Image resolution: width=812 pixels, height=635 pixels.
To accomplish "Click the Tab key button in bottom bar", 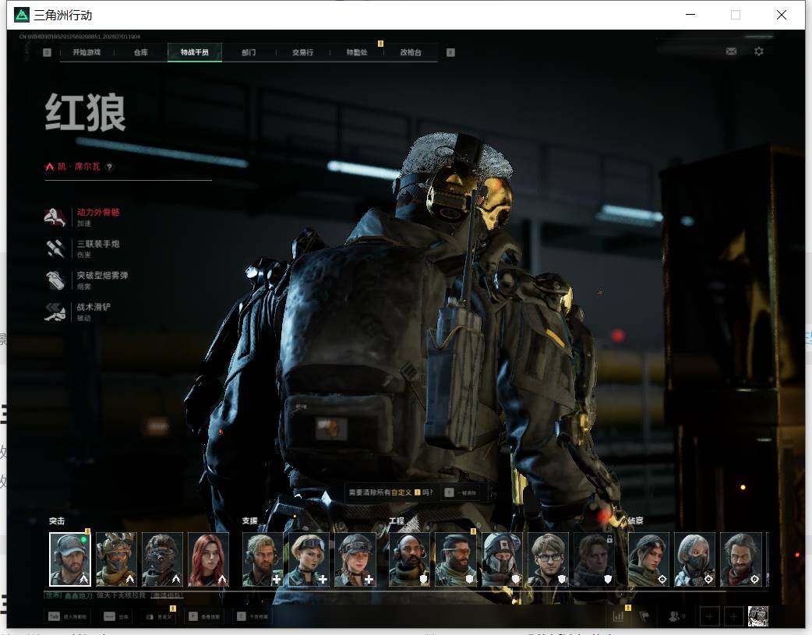I will 68,616.
